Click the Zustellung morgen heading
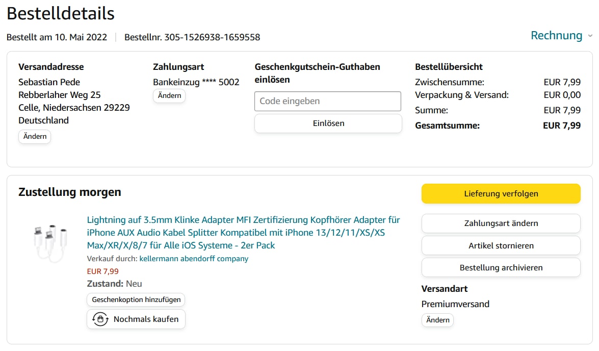This screenshot has height=351, width=599. 70,192
